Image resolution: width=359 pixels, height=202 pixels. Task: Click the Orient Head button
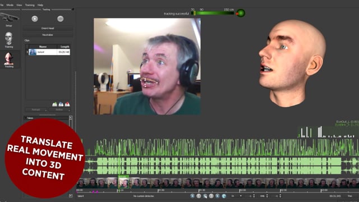pyautogui.click(x=48, y=28)
